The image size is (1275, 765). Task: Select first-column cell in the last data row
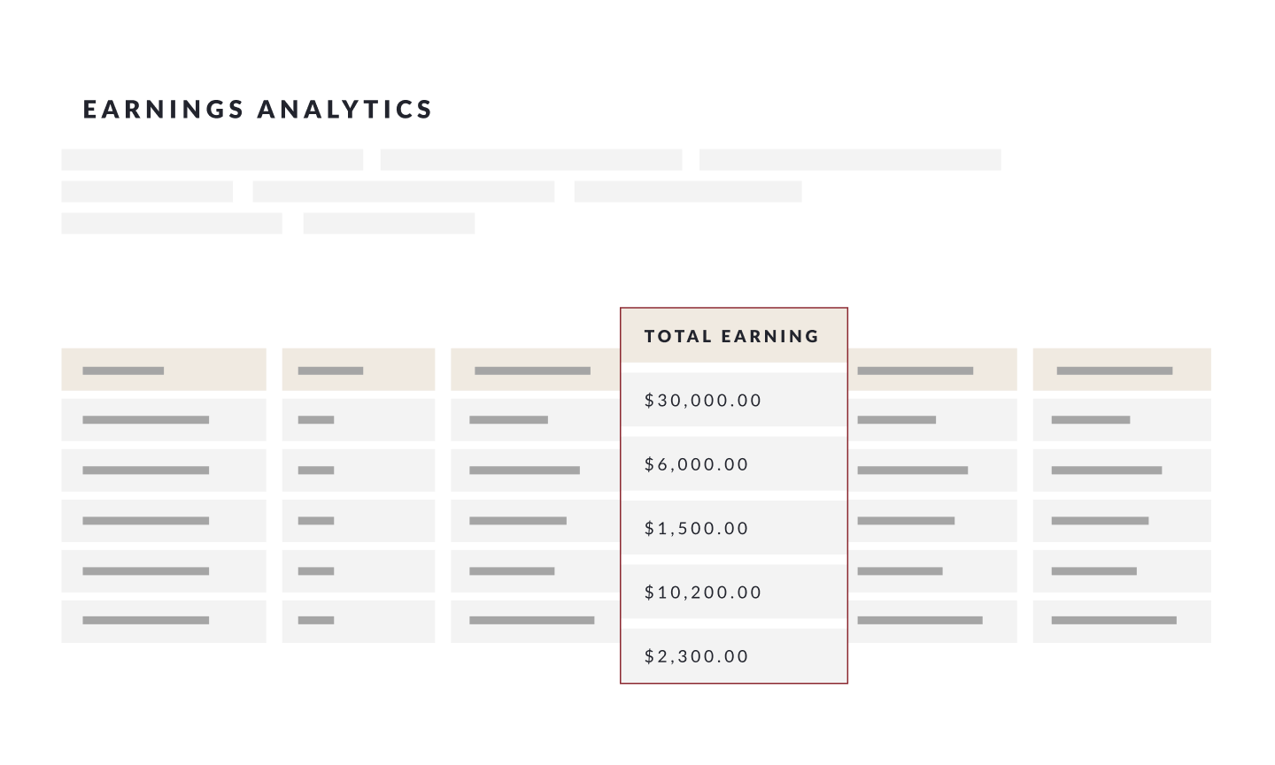[x=163, y=621]
